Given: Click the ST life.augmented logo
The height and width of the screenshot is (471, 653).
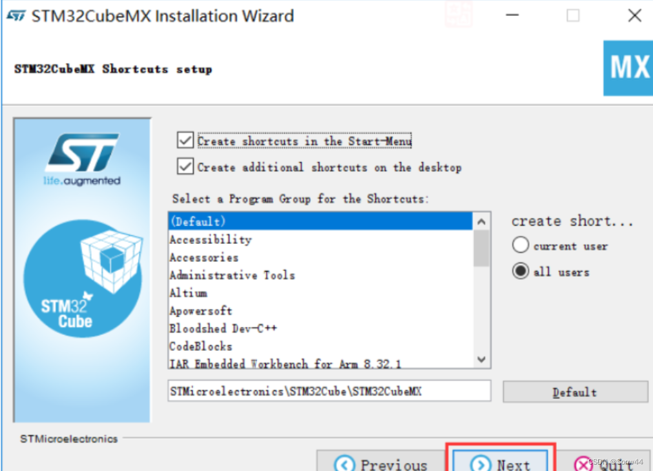Looking at the screenshot, I should [82, 159].
